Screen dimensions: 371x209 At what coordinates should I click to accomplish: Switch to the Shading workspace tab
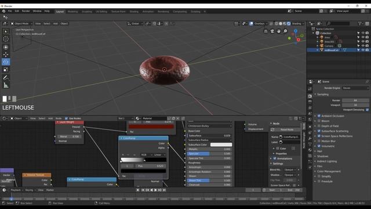point(134,12)
